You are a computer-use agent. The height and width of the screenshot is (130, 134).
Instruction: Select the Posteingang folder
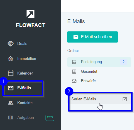pyautogui.click(x=99, y=62)
